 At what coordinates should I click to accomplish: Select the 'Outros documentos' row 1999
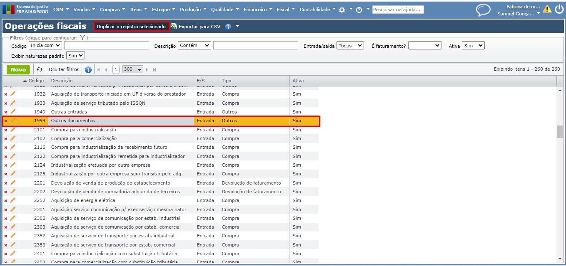pos(161,121)
